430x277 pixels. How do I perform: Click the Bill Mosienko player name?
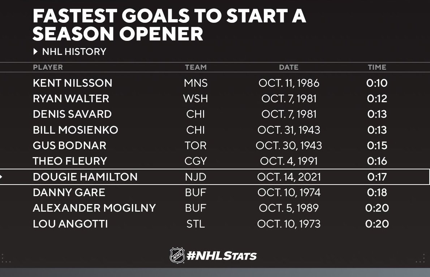(x=75, y=130)
